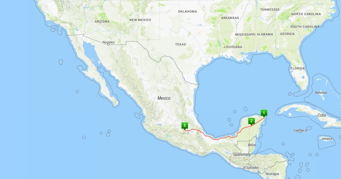341x179 pixels.
Task: Click green waypoint marker 1
Action: [x=264, y=113]
